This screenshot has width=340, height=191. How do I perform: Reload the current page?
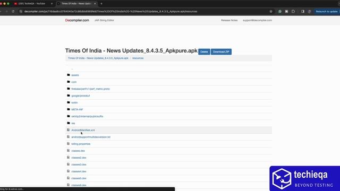tap(13, 12)
